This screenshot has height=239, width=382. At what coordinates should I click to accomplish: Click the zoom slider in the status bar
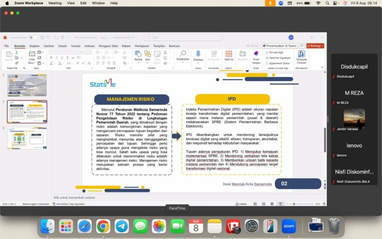click(299, 204)
